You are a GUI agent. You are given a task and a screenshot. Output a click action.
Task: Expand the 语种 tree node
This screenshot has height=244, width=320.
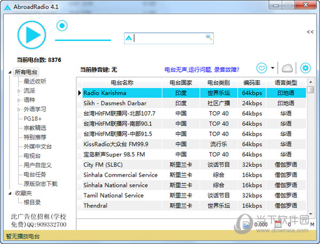point(19,100)
